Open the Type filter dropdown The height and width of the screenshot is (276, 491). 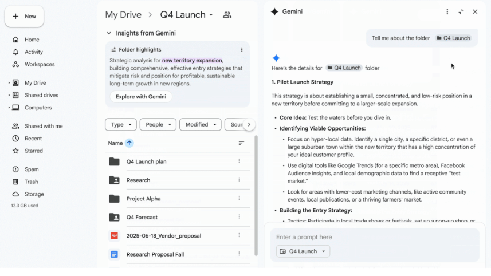coord(120,125)
